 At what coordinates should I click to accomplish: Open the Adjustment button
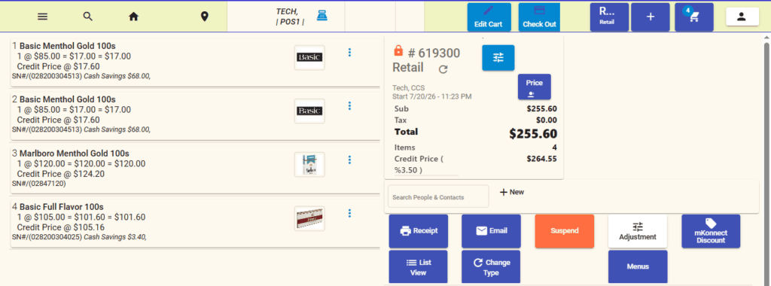tap(638, 231)
